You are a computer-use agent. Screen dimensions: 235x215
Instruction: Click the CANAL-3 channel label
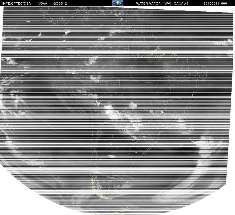point(181,3)
